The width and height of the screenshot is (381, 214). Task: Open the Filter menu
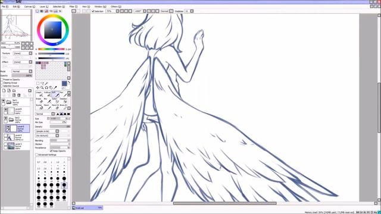pos(73,7)
